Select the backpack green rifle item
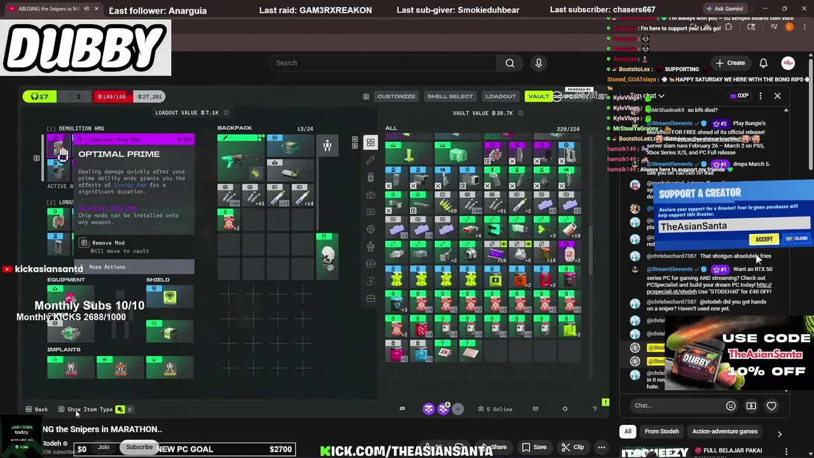 (241, 158)
